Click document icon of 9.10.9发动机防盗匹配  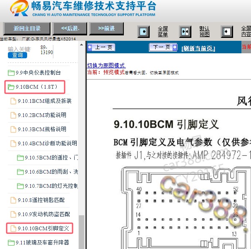[13, 214]
